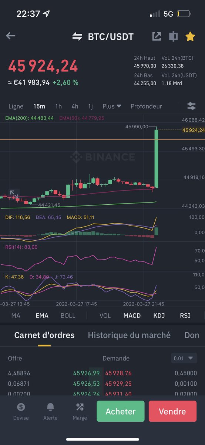
Task: Tap the green Acheter button
Action: pos(121,411)
